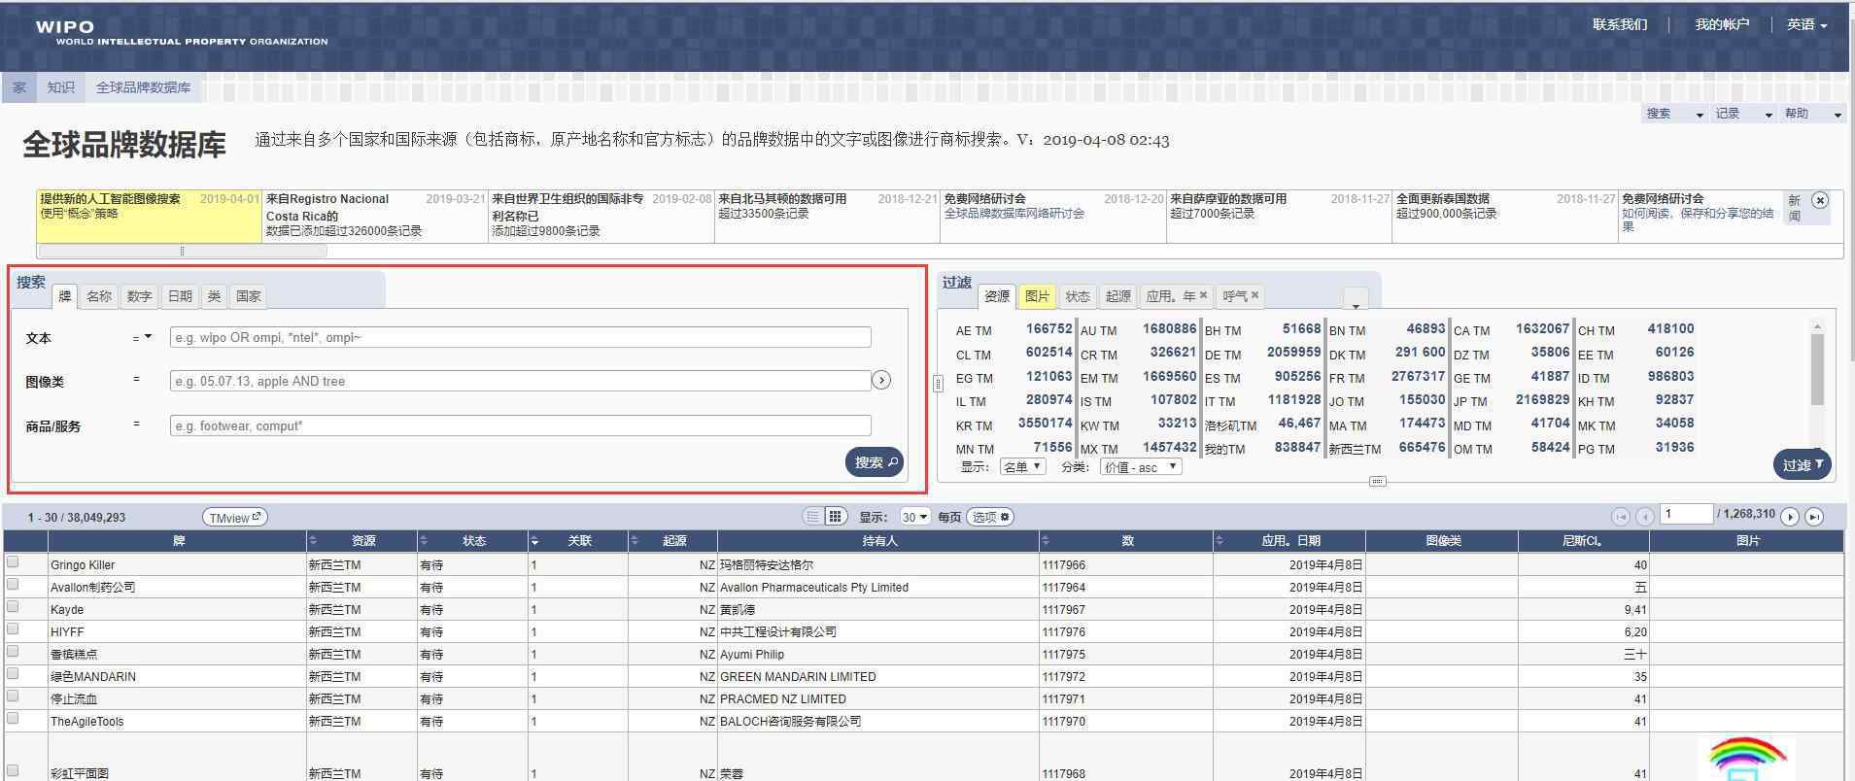The image size is (1855, 781).
Task: Click the TMview external link button
Action: [x=235, y=518]
